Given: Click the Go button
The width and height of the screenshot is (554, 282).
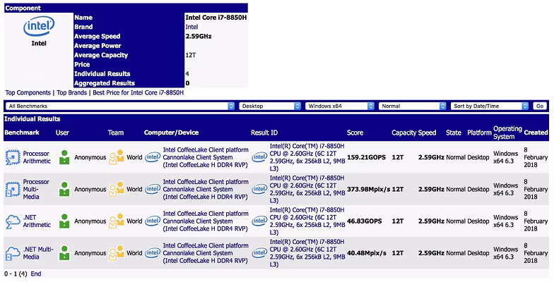Looking at the screenshot, I should coord(540,106).
